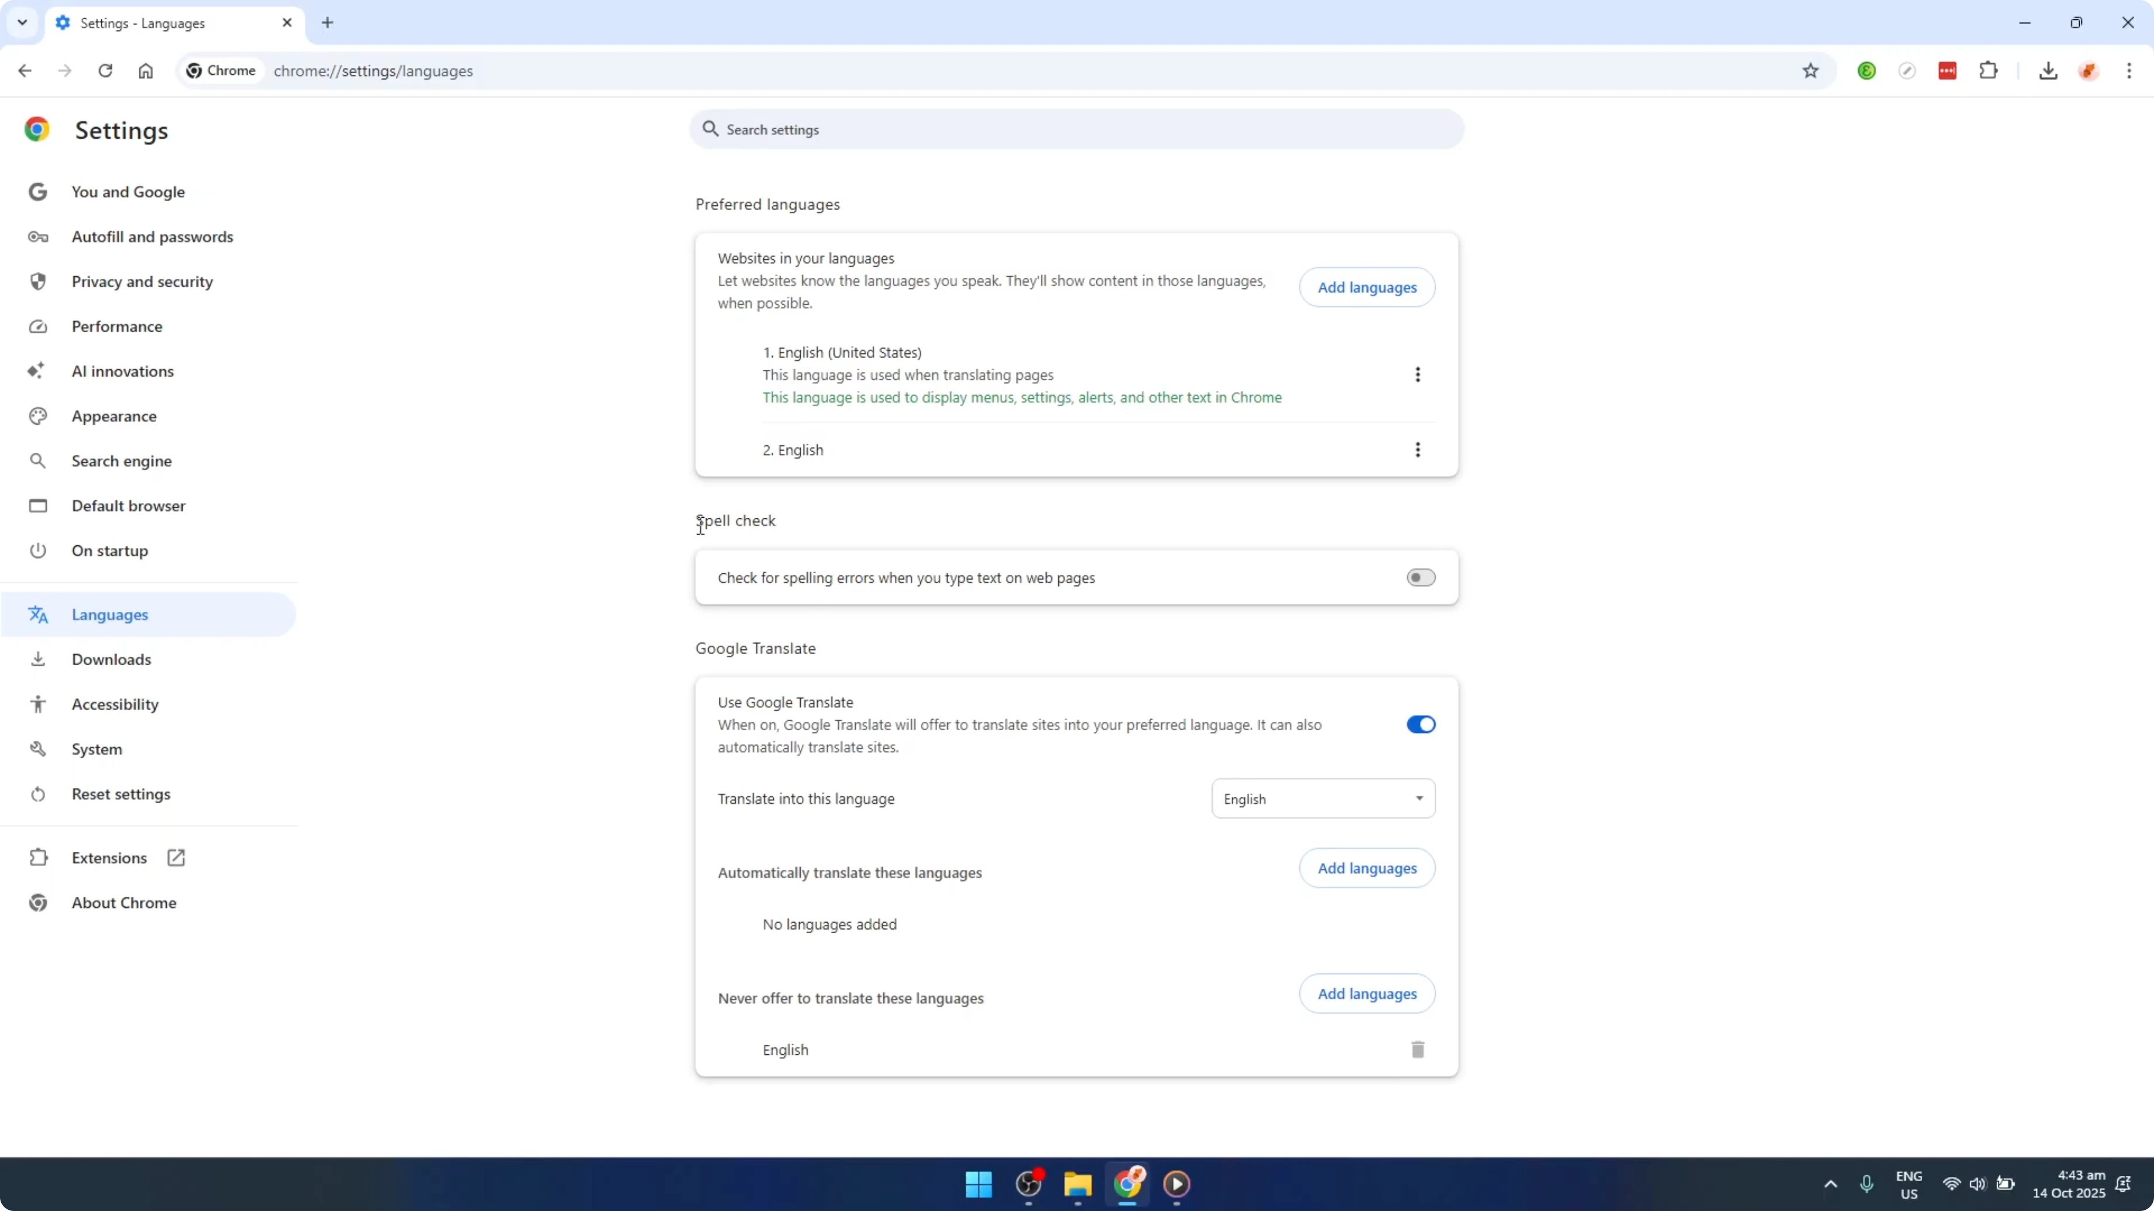This screenshot has height=1211, width=2154.
Task: Click the microphone tray icon
Action: click(1867, 1184)
